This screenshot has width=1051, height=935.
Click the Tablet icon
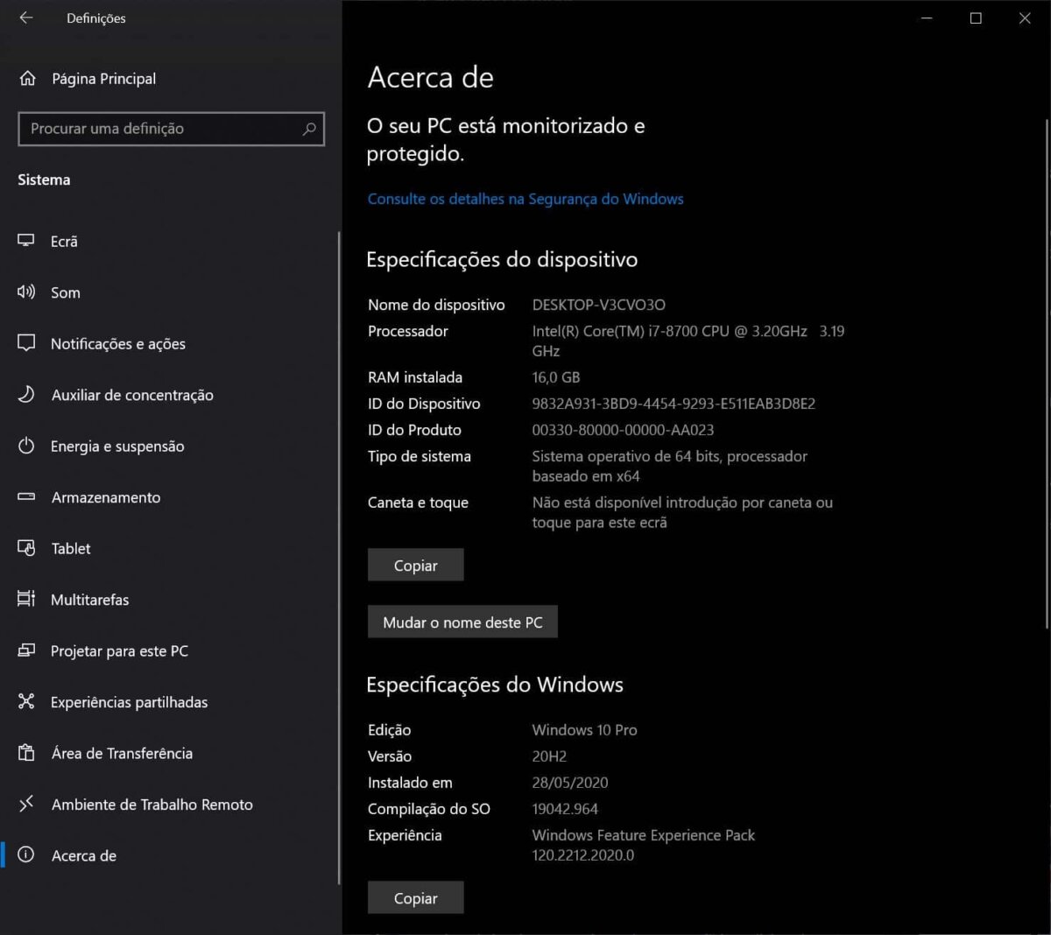[x=26, y=548]
